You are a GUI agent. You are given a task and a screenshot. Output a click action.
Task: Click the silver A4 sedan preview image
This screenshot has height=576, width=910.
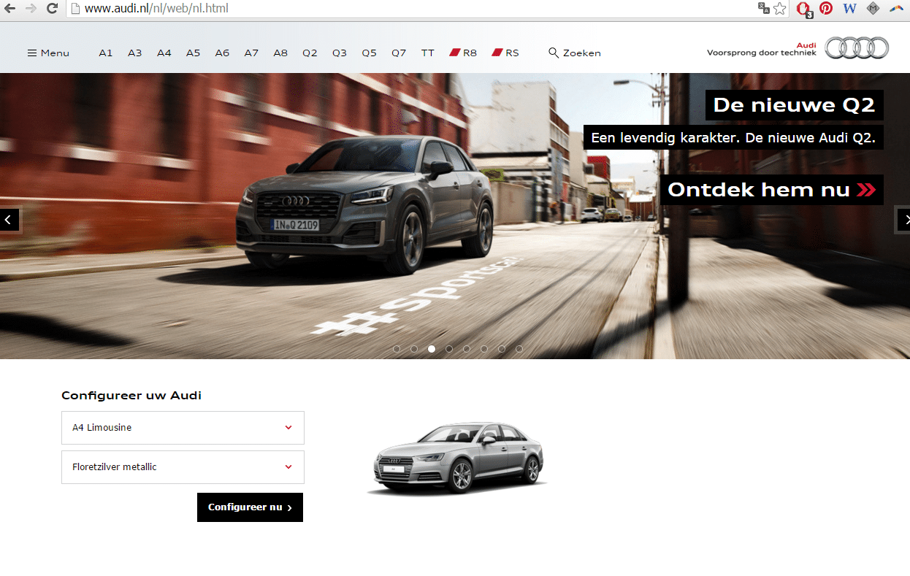457,458
